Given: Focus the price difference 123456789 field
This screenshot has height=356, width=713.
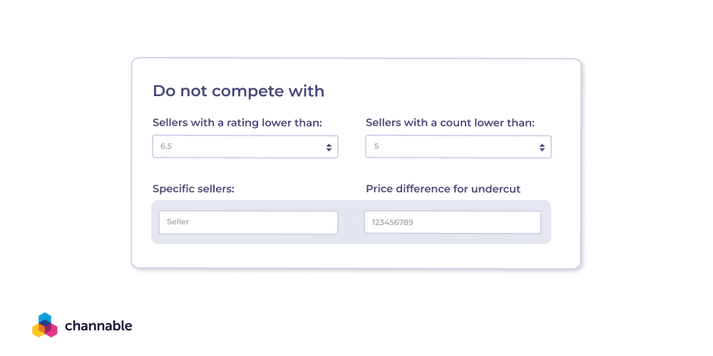Looking at the screenshot, I should (x=452, y=222).
